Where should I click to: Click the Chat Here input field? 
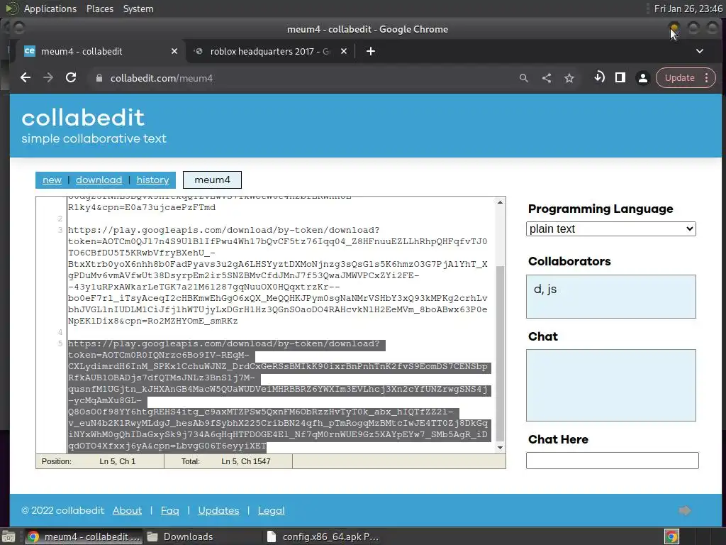click(x=612, y=460)
